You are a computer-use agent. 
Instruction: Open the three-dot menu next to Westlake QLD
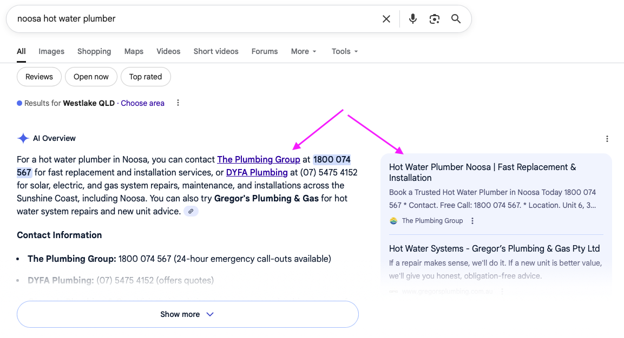(x=178, y=103)
